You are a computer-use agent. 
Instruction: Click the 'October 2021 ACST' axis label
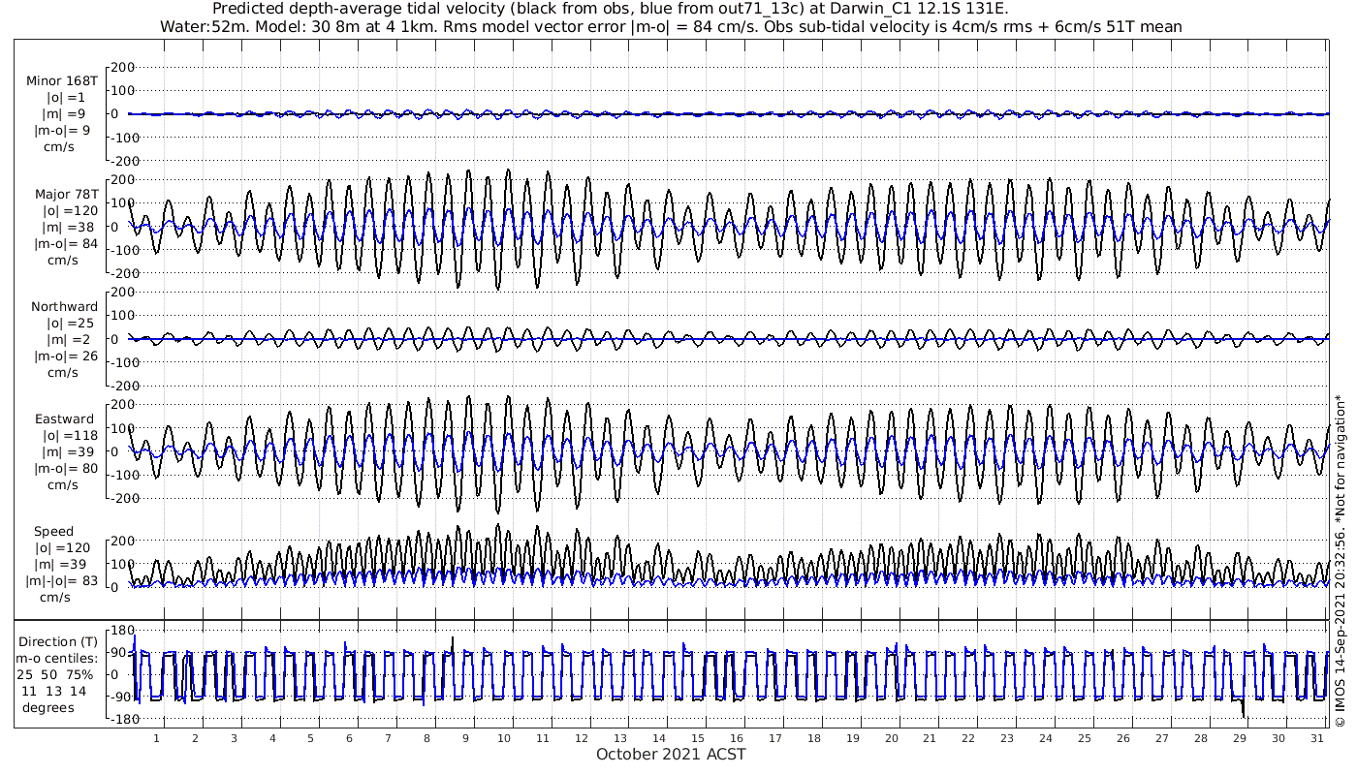(x=671, y=754)
